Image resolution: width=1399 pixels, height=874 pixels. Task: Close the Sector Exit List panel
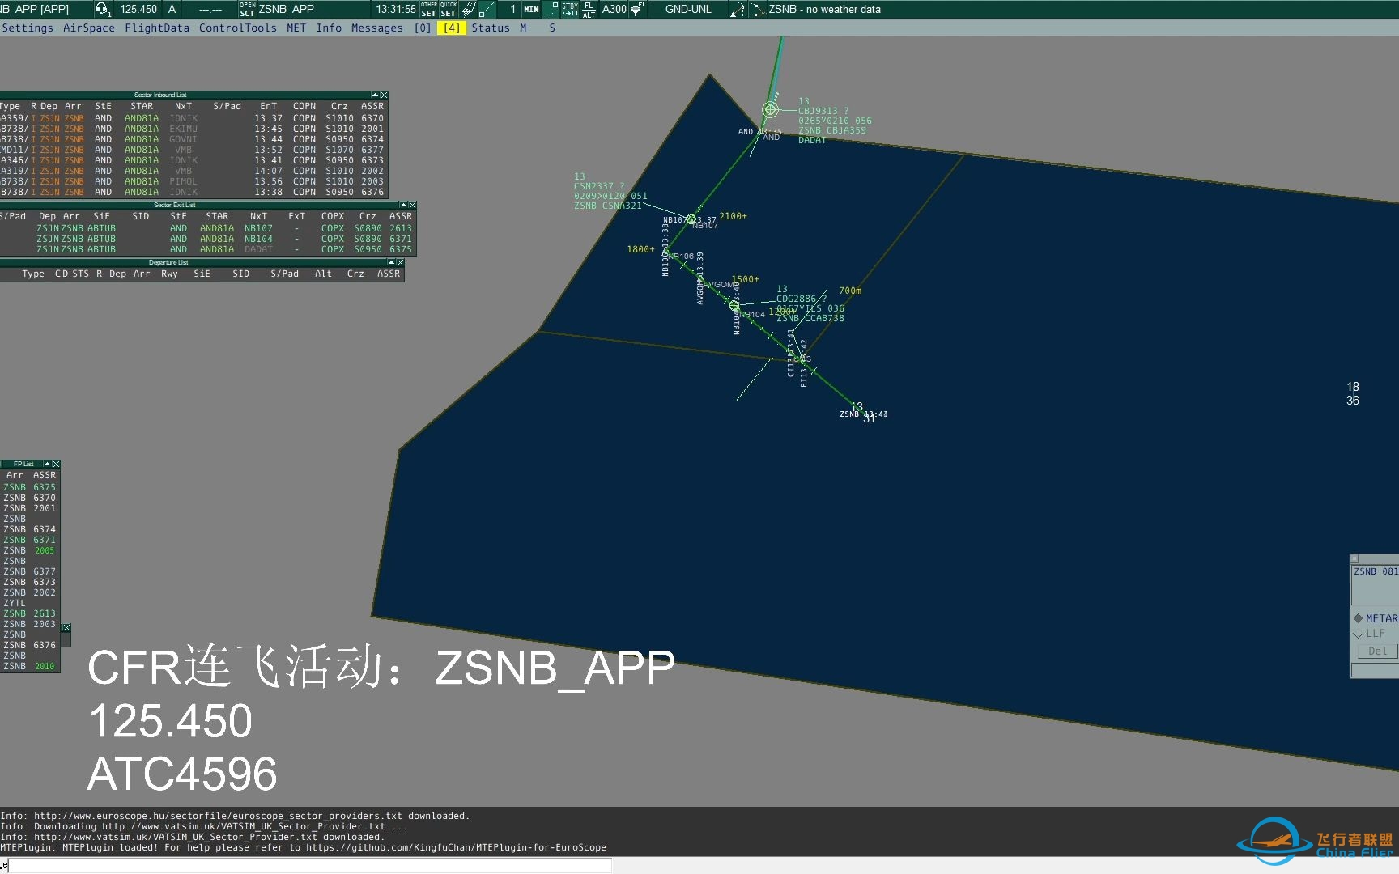click(x=412, y=206)
